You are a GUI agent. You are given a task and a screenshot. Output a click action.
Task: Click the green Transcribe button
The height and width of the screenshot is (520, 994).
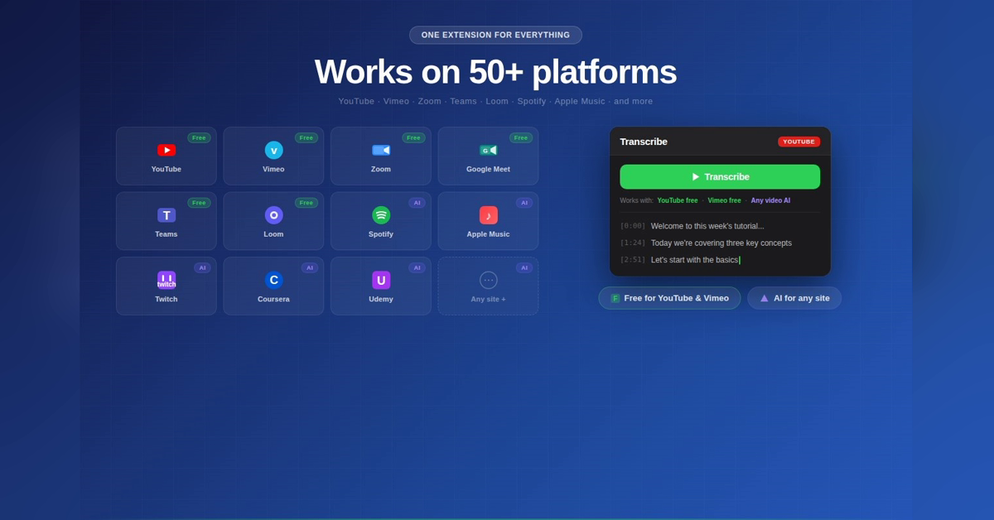tap(720, 176)
